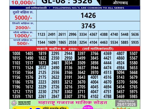Screen dimensions: 146x109
Task: Select the 2000/- prize amount label
Action: tap(23, 28)
